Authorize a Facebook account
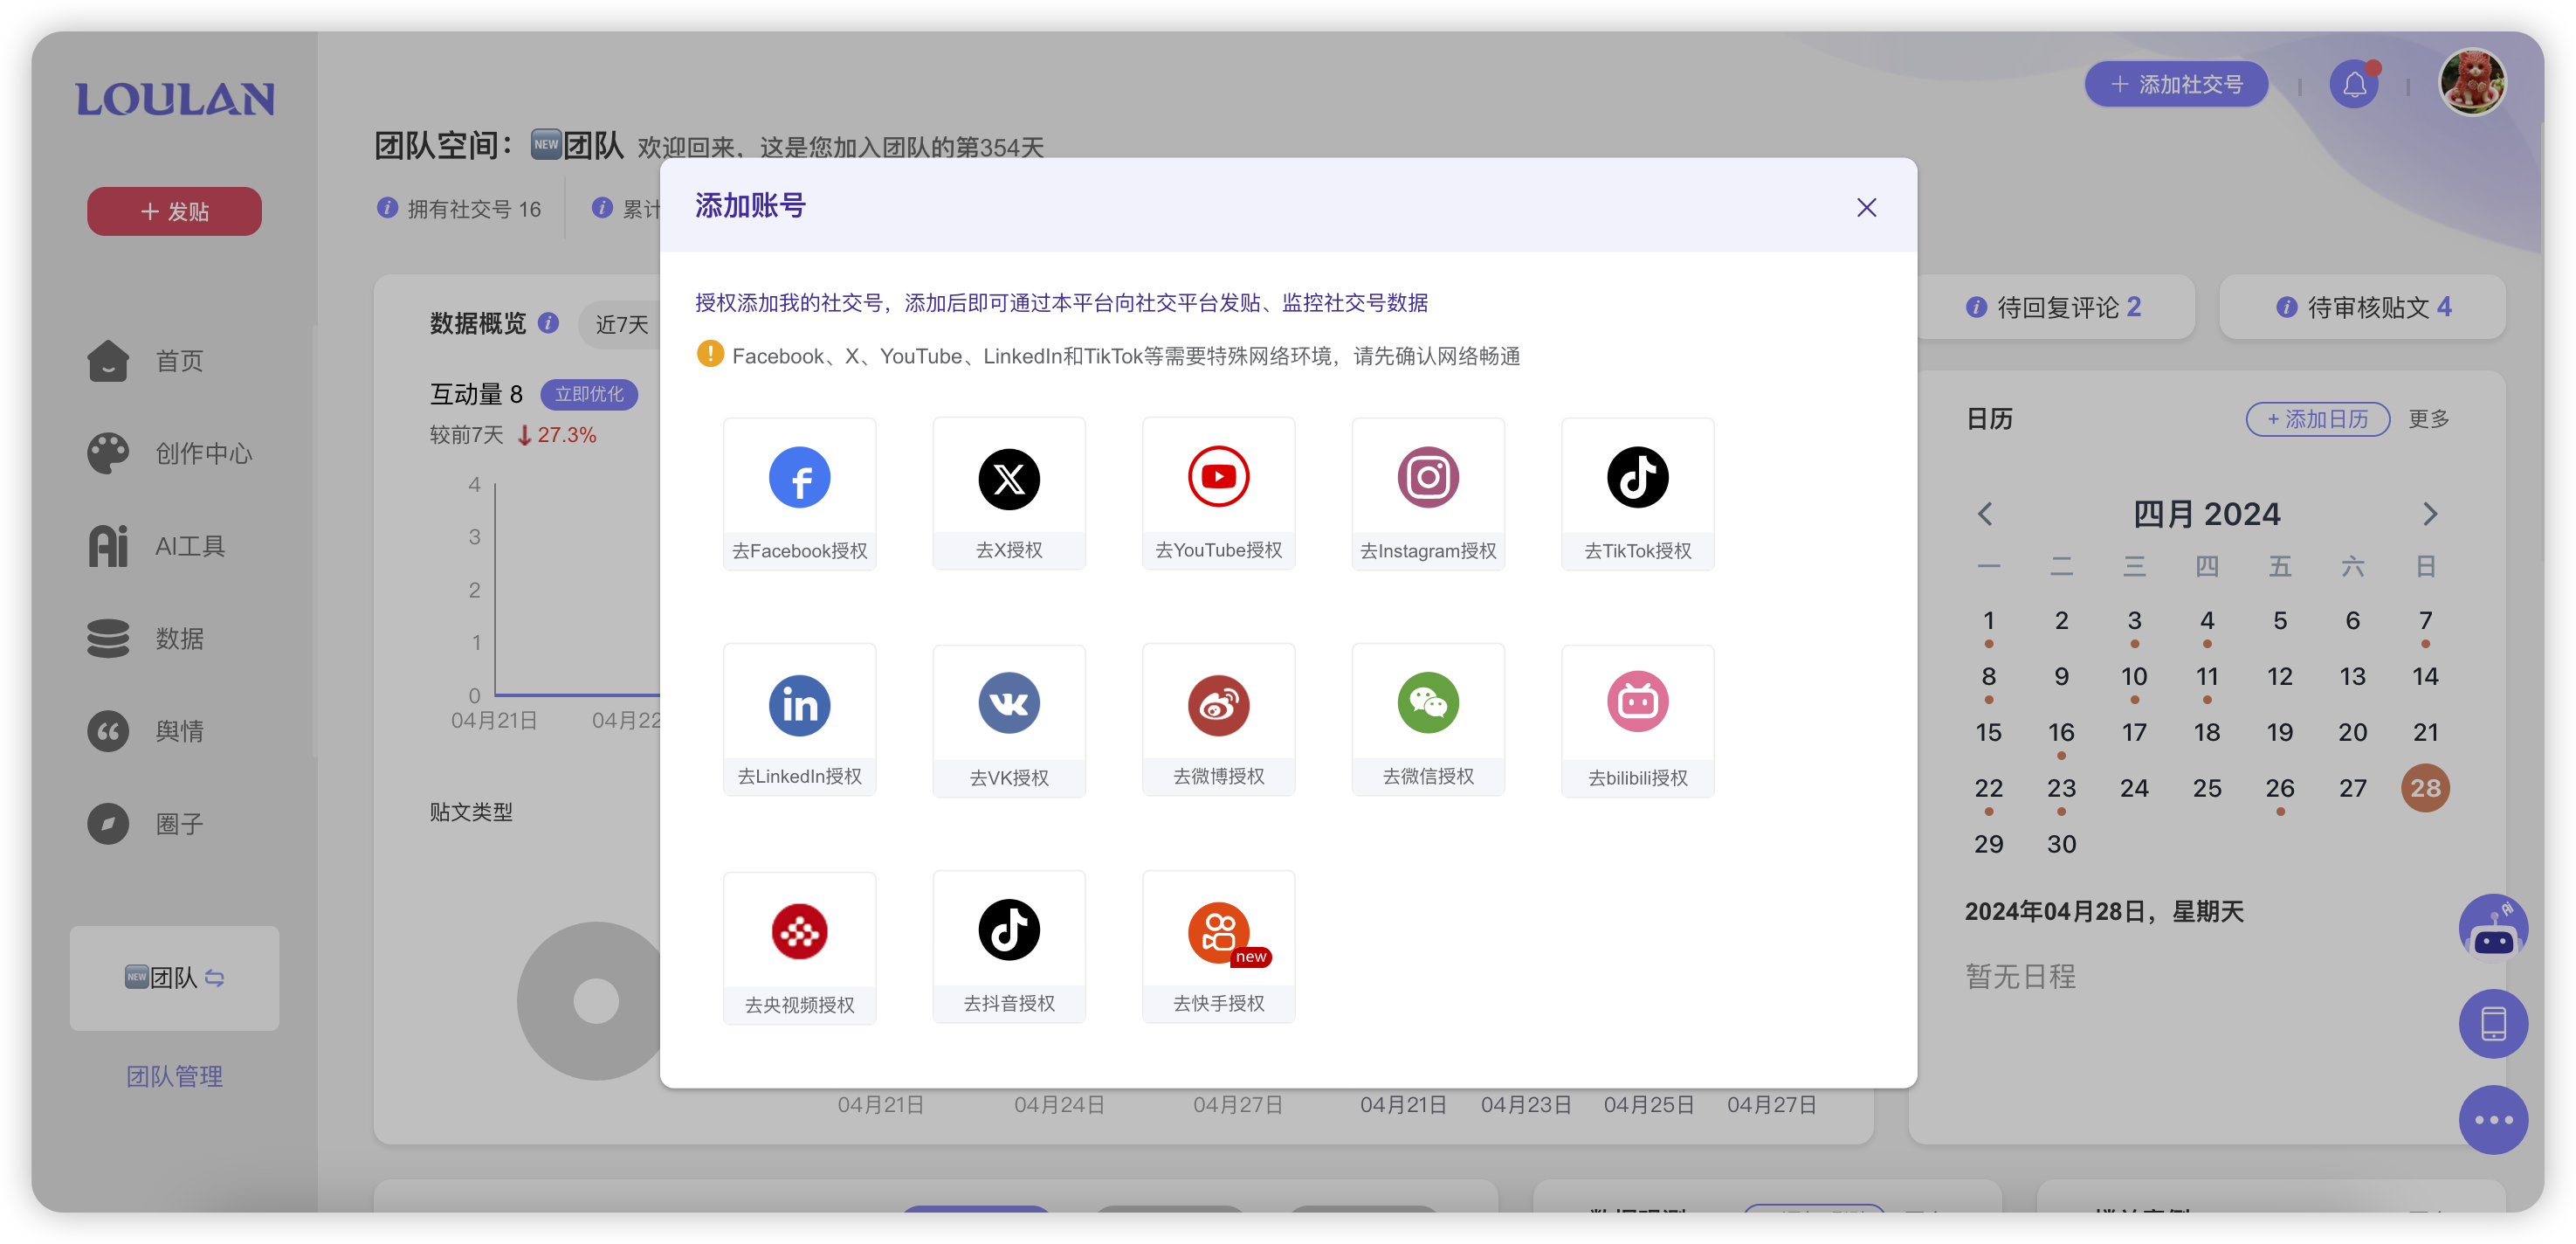Screen dimensions: 2576x1244 pyautogui.click(x=799, y=494)
